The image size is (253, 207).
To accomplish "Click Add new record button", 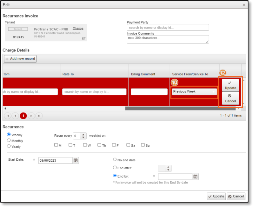I will [x=20, y=59].
